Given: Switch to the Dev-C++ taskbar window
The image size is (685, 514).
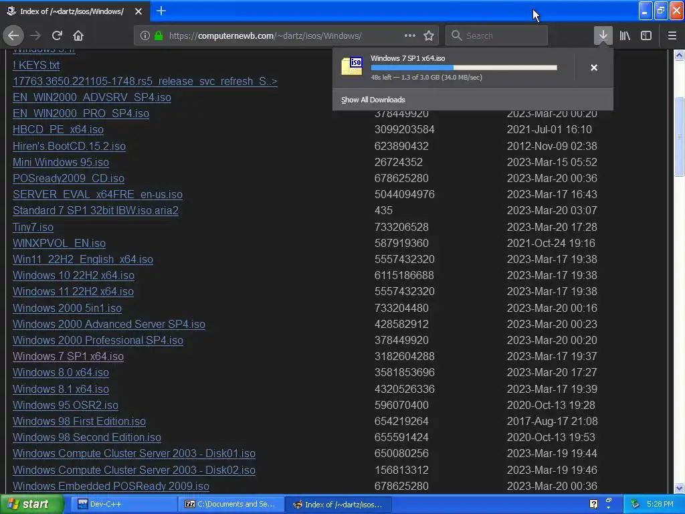Looking at the screenshot, I should point(124,504).
